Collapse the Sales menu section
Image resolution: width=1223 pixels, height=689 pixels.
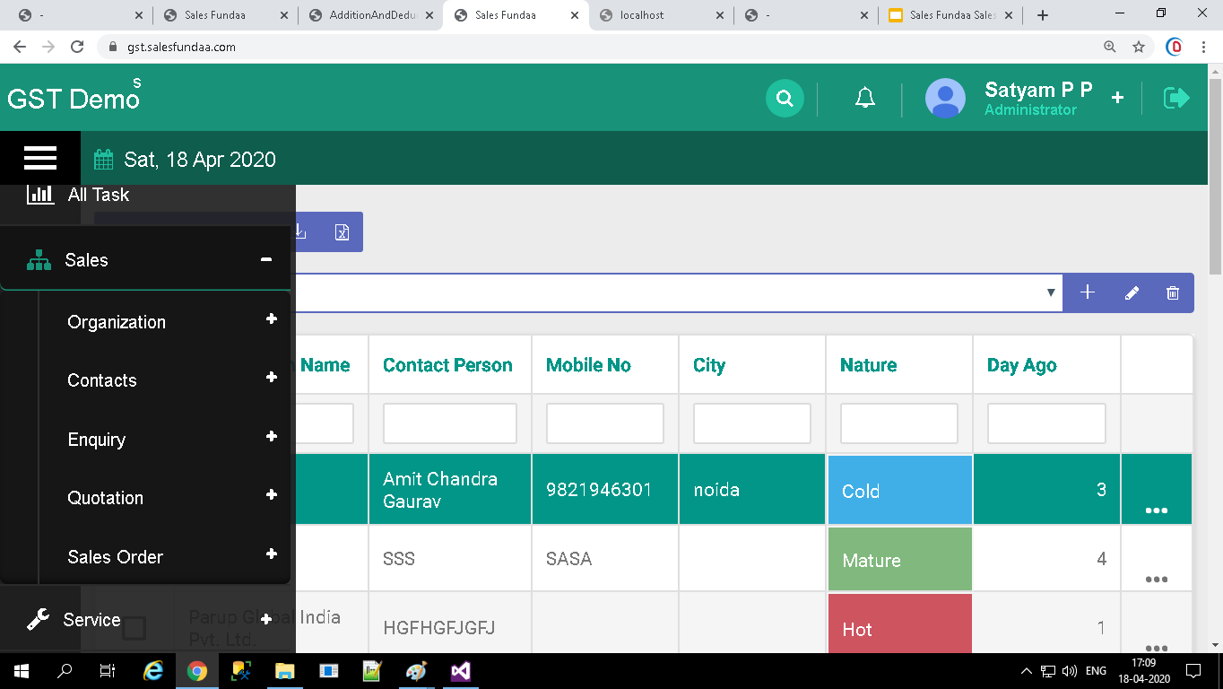[x=265, y=260]
